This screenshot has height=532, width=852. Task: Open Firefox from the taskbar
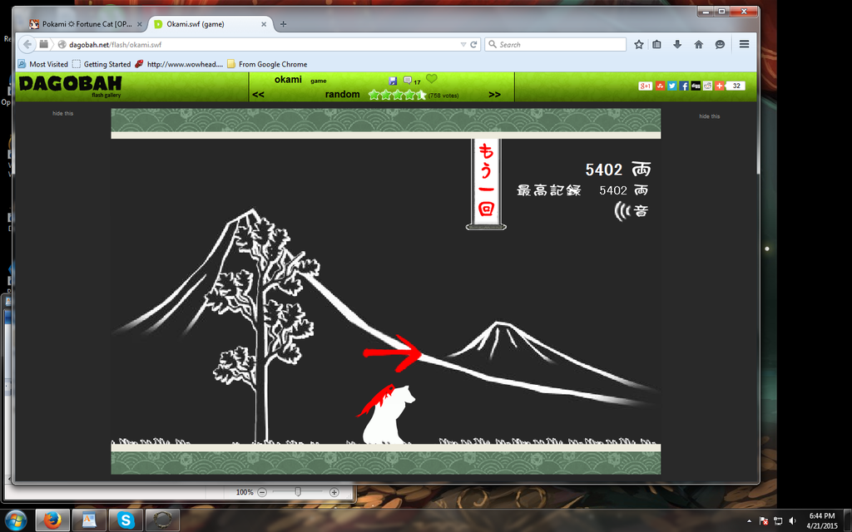(x=52, y=520)
